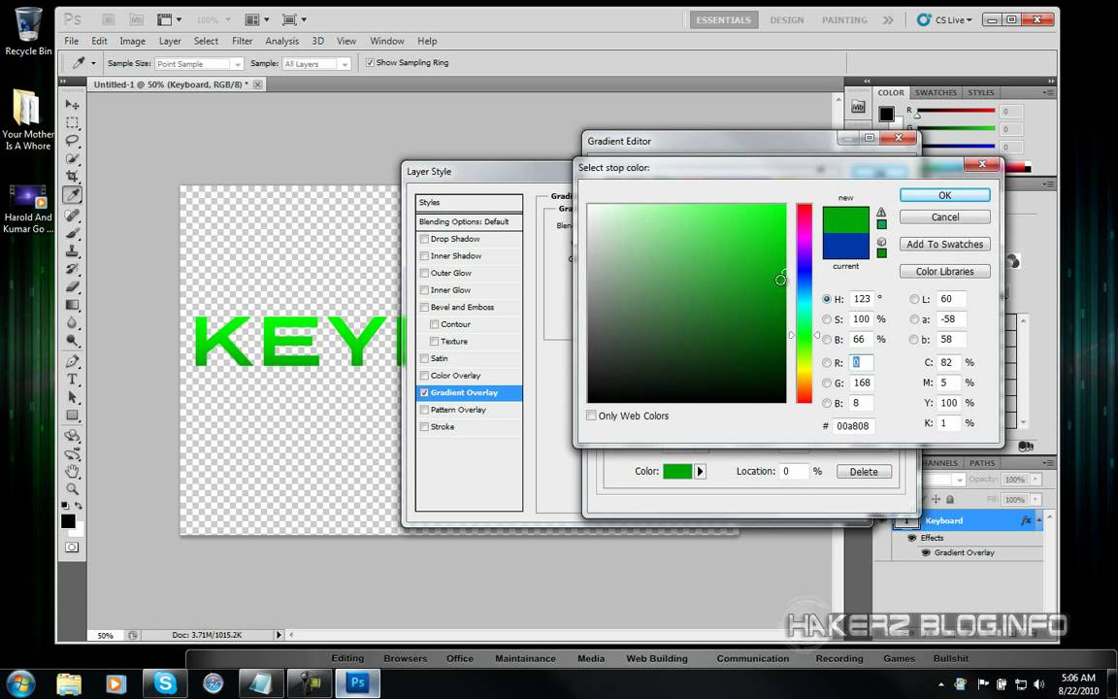Select the Clone Stamp tool
The image size is (1118, 699).
(72, 250)
